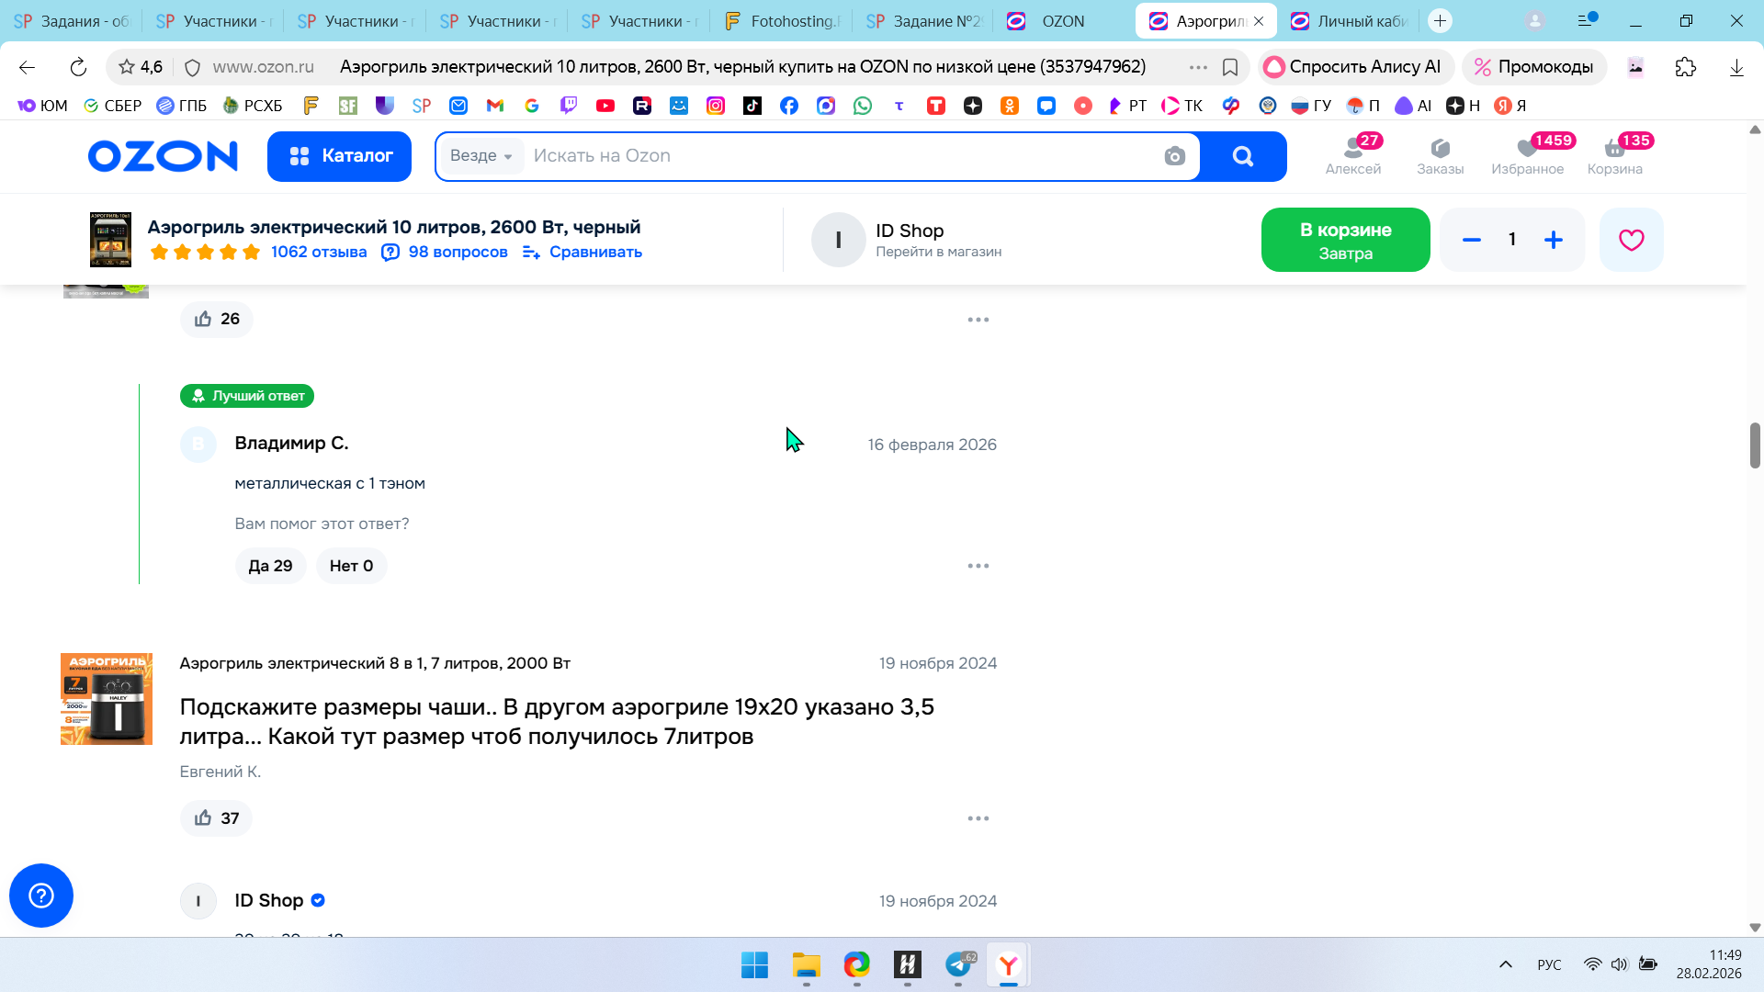Open the Корзина cart icon

coord(1614,155)
